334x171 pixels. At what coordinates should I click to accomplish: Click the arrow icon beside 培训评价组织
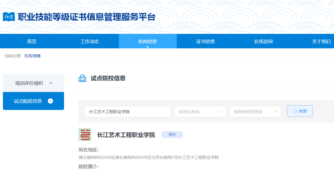pyautogui.click(x=50, y=83)
